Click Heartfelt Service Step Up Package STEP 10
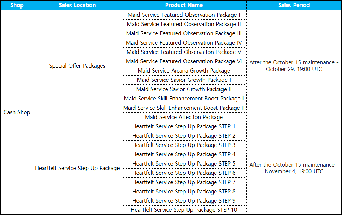 pyautogui.click(x=184, y=210)
